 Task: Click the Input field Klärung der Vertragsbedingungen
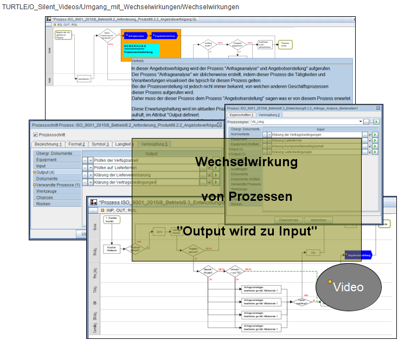tap(317, 134)
